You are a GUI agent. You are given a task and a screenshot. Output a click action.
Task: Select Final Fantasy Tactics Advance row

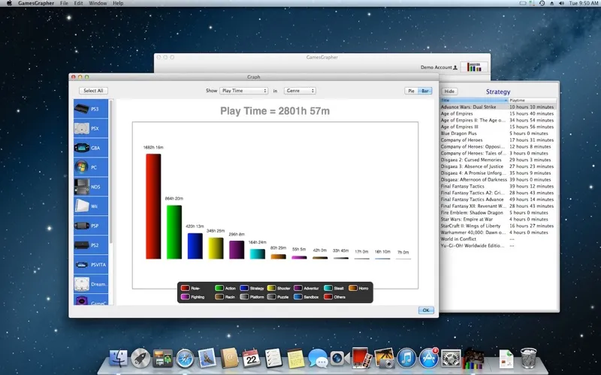tap(498, 199)
